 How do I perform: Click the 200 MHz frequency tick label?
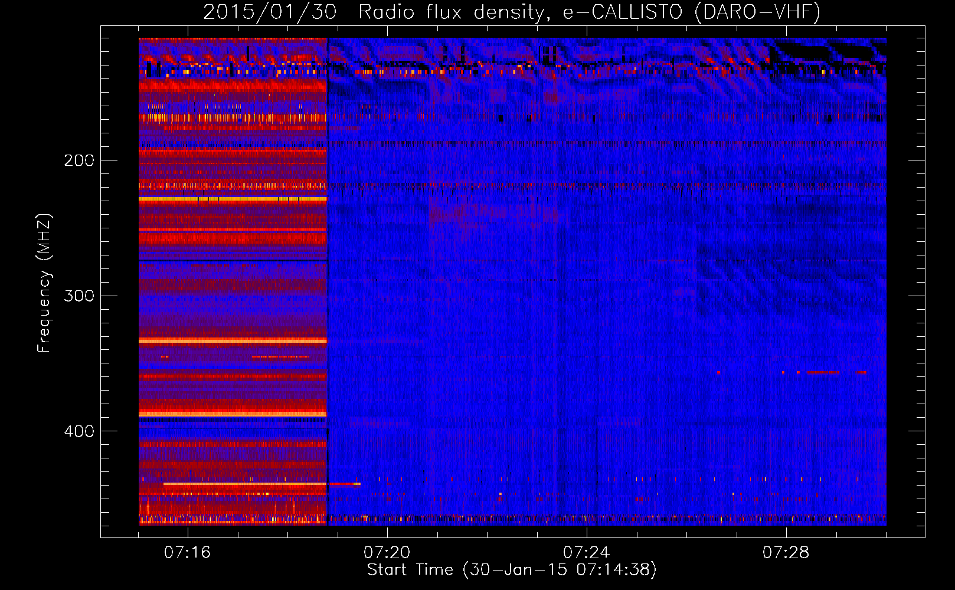coord(79,160)
